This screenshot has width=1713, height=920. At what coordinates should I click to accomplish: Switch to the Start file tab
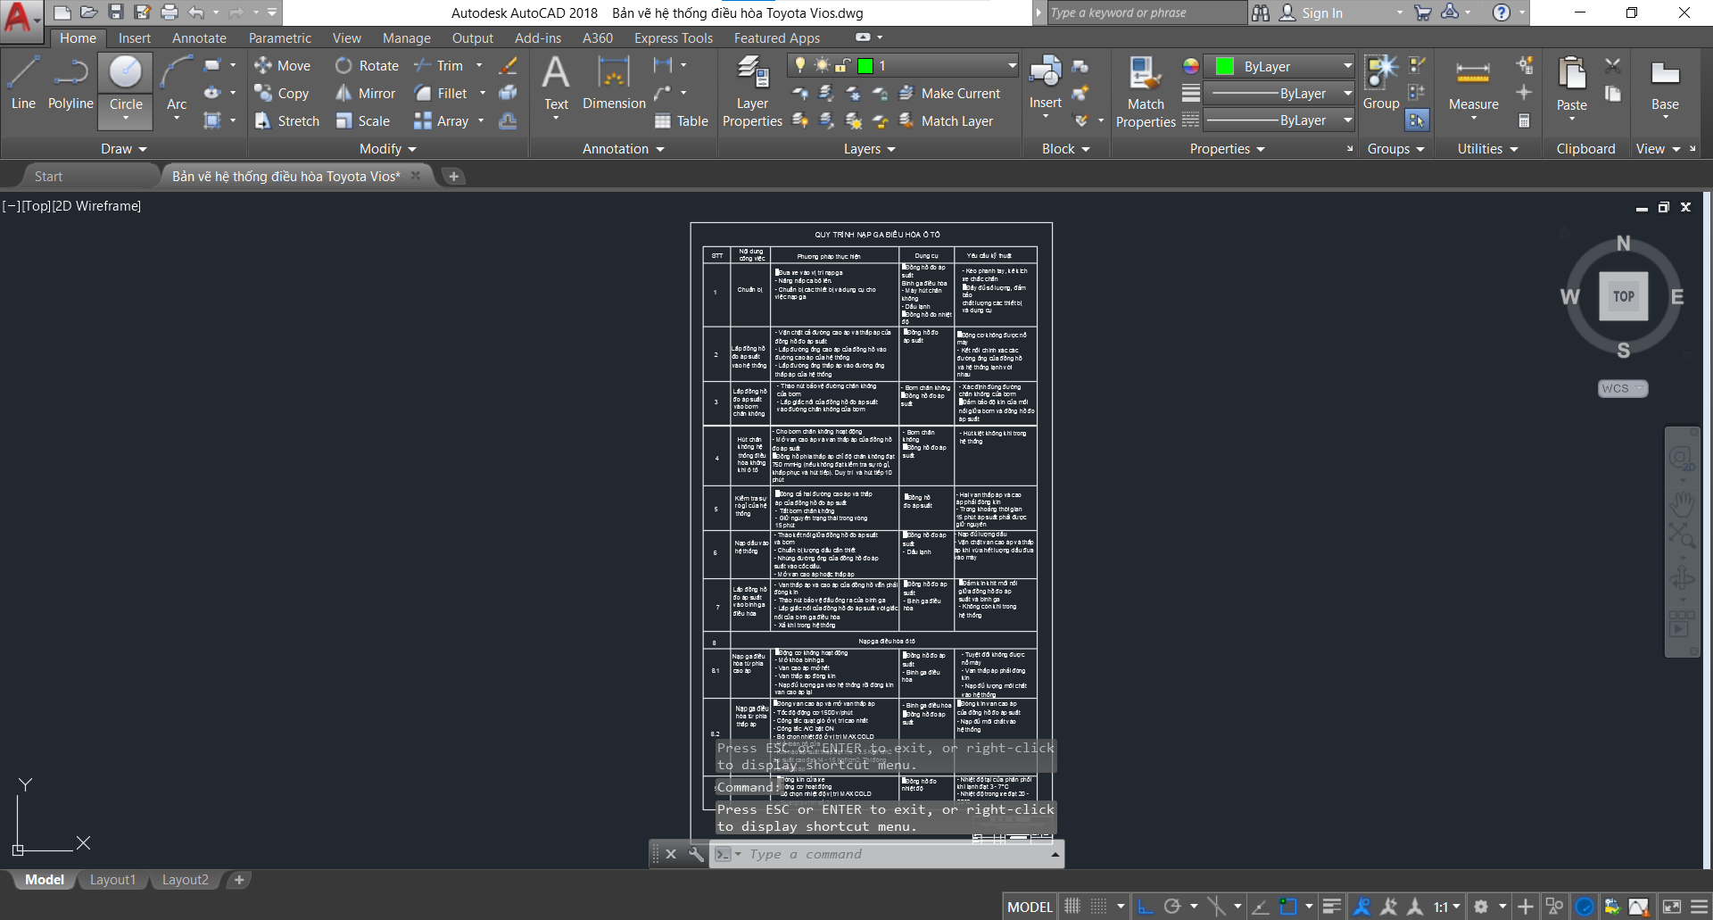[x=49, y=177]
